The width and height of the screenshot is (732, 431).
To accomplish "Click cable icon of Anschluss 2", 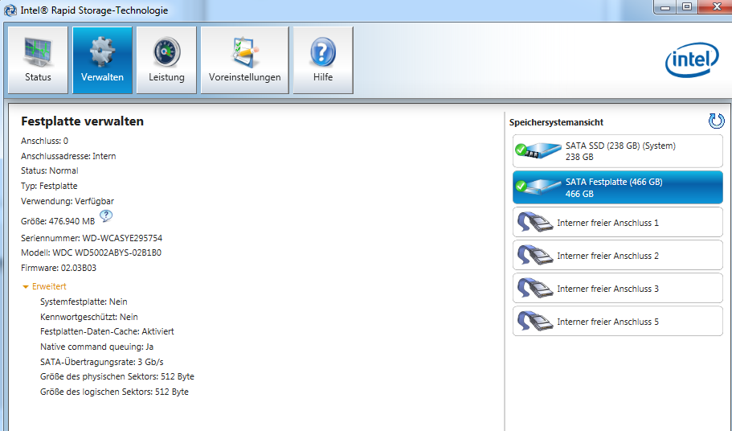I will pos(535,256).
